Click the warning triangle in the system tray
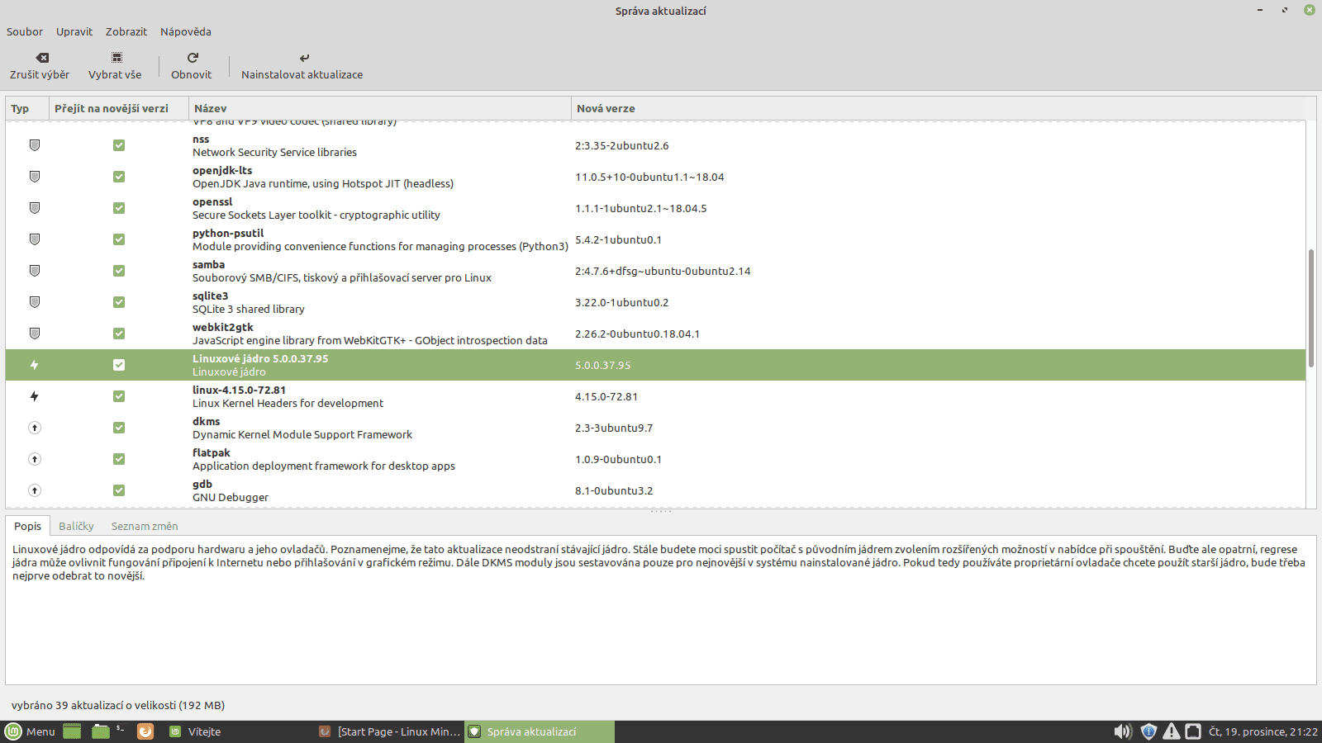Screen dimensions: 1322x743 (1172, 731)
